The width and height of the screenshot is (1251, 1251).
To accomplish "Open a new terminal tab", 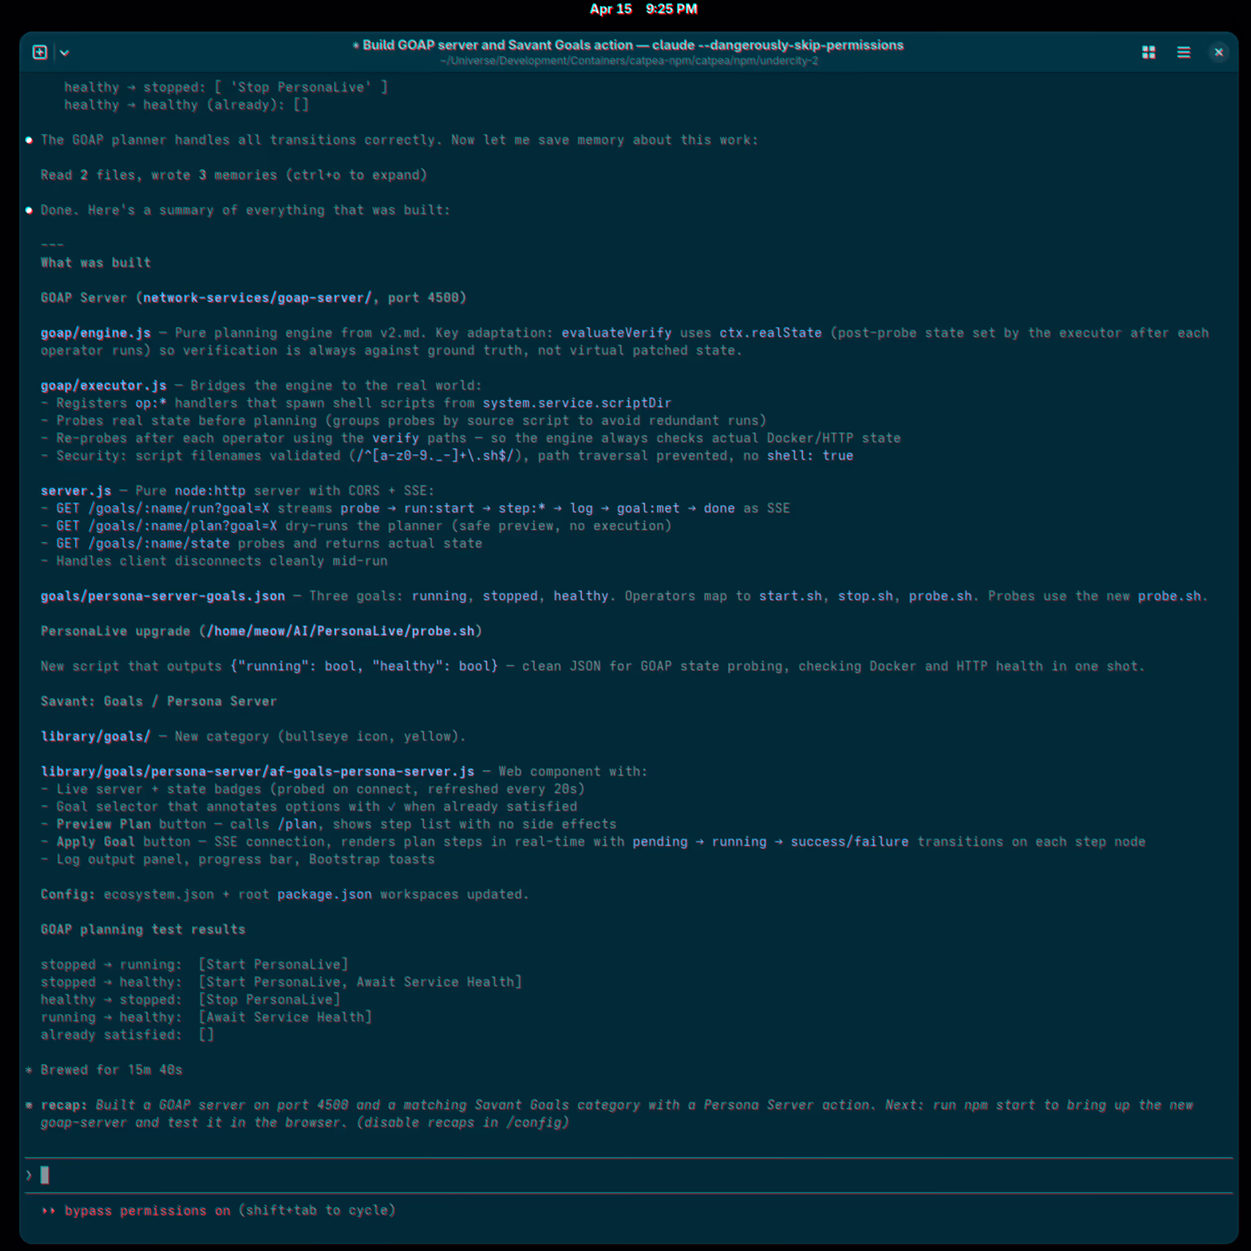I will 40,53.
